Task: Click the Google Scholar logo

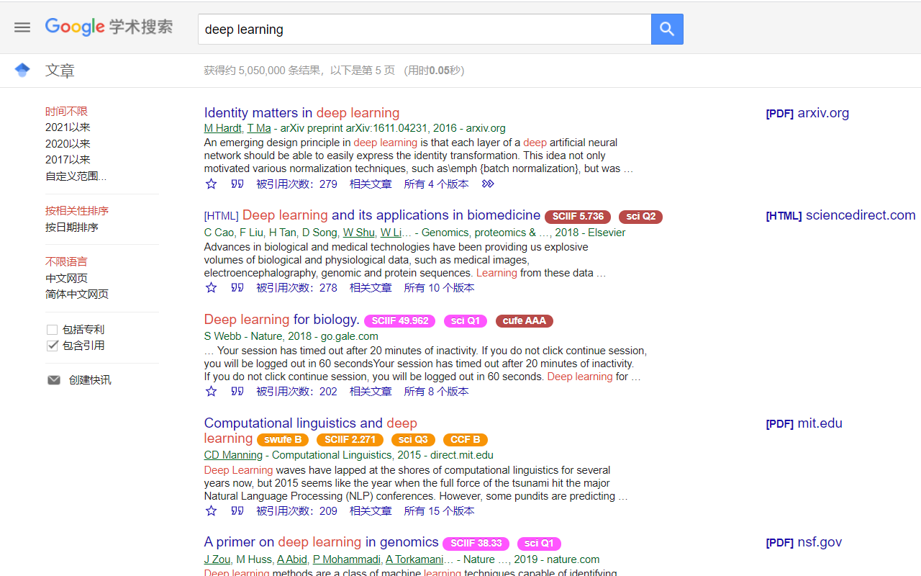Action: [x=109, y=27]
